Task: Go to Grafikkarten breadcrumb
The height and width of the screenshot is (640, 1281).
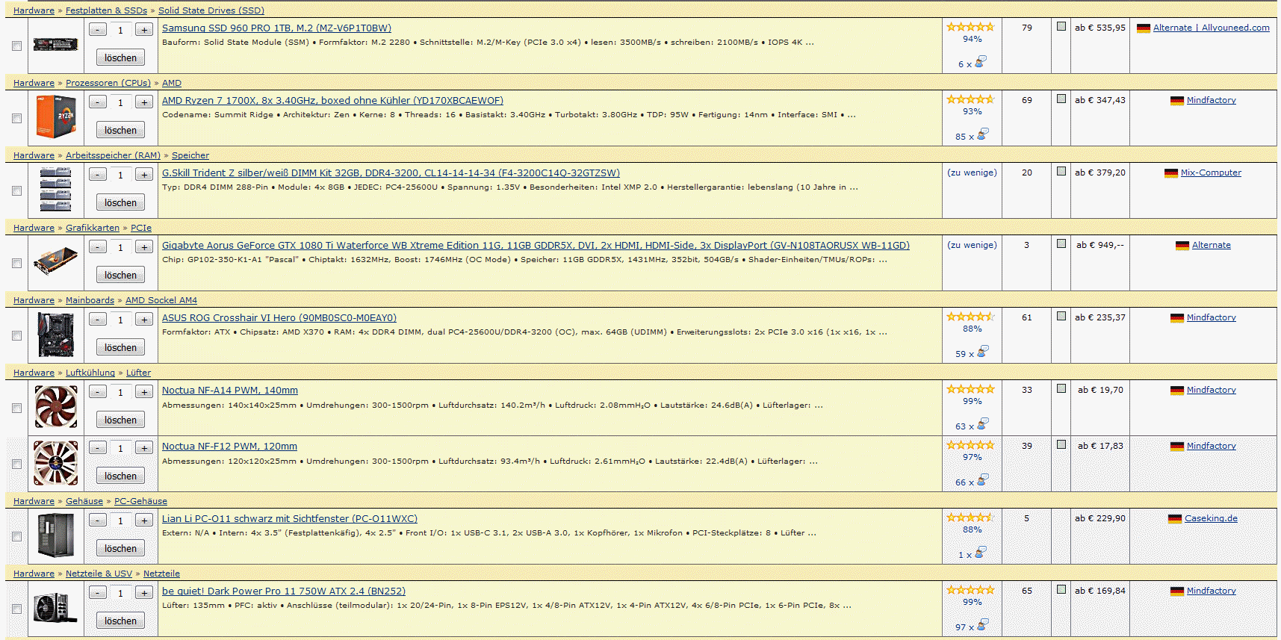Action: click(93, 228)
